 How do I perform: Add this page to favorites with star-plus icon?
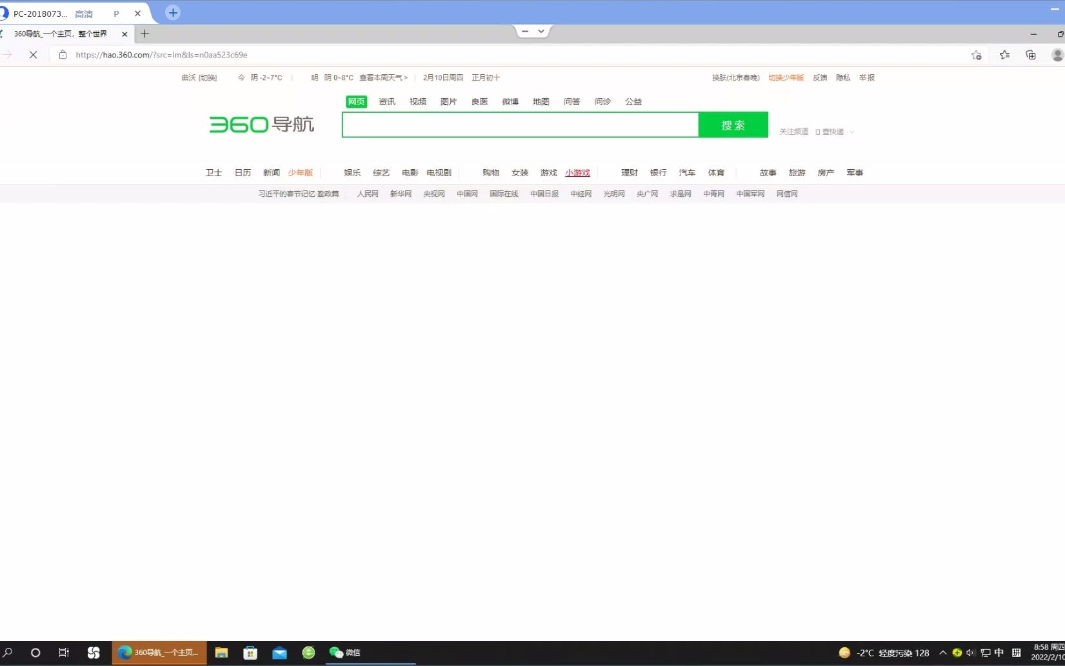[977, 55]
